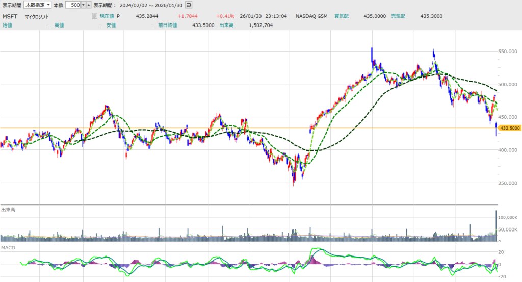Click the reset period return-arrow icon
Viewport: 522px width, 282px height.
(x=189, y=5)
